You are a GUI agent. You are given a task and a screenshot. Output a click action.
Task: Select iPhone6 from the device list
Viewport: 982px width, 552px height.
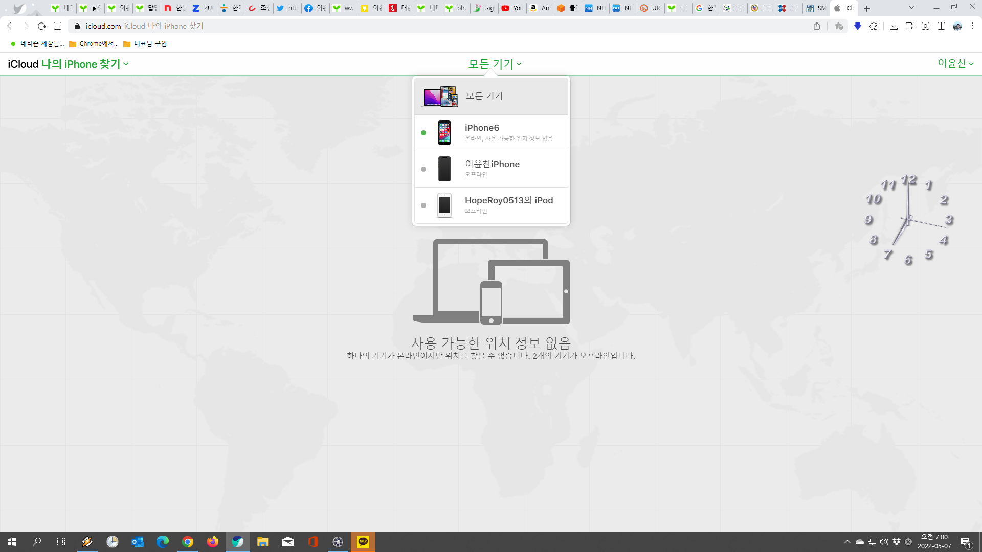(x=491, y=133)
